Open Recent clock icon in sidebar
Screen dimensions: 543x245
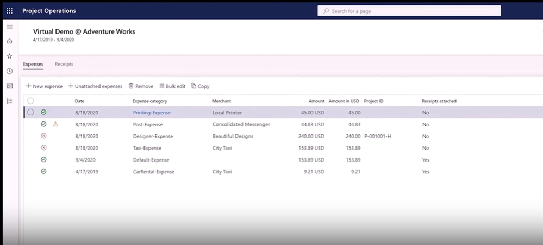9,71
